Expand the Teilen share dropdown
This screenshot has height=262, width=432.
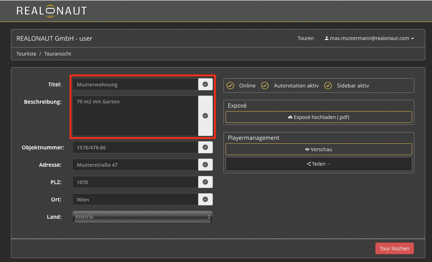(x=319, y=164)
